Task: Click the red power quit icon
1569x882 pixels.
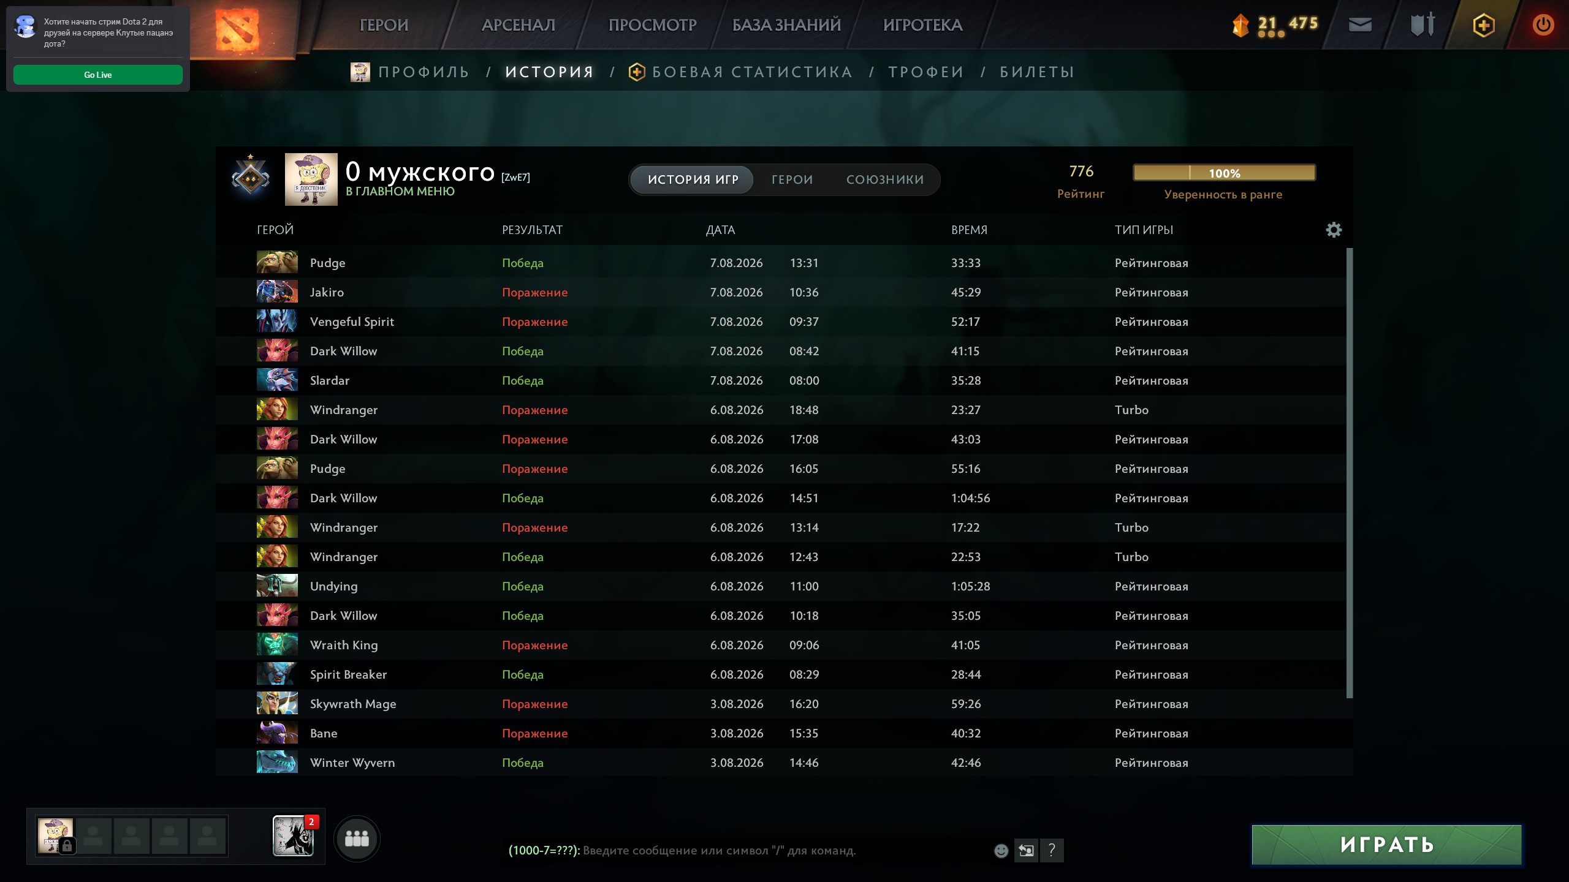Action: click(x=1543, y=25)
